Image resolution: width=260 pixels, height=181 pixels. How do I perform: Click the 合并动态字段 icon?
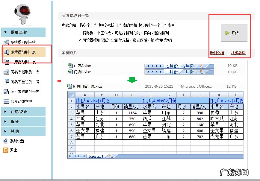[6, 101]
